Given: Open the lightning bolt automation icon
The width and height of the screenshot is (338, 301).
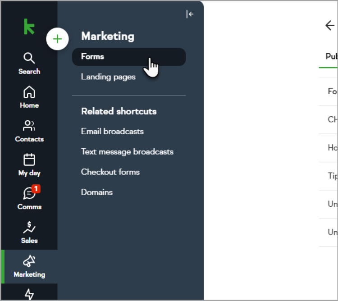Looking at the screenshot, I should 29,294.
